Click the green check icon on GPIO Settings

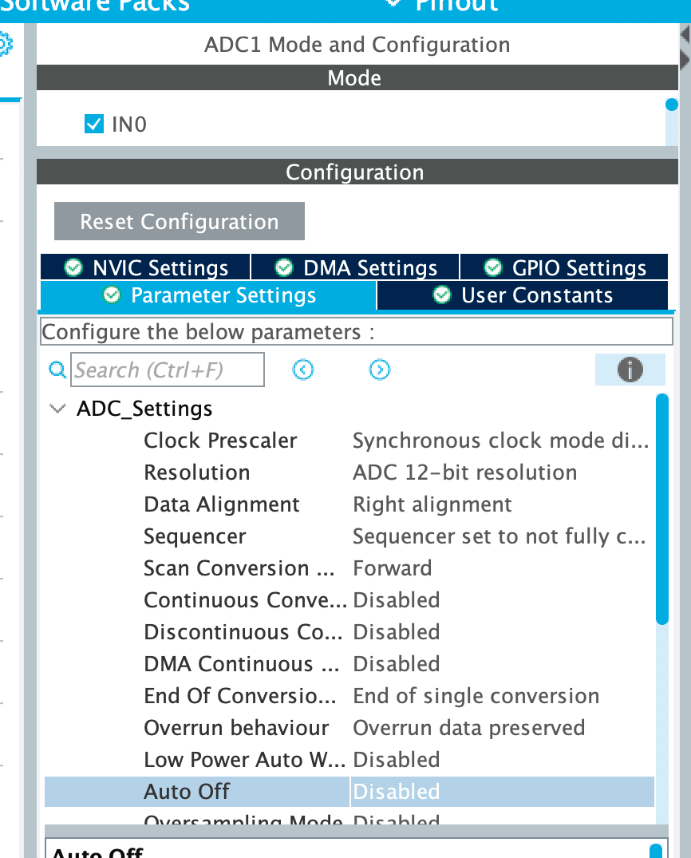coord(493,267)
